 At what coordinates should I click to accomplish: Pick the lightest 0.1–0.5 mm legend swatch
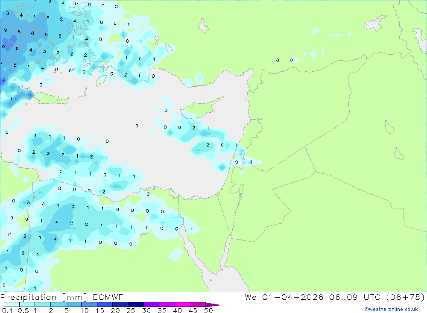12,304
